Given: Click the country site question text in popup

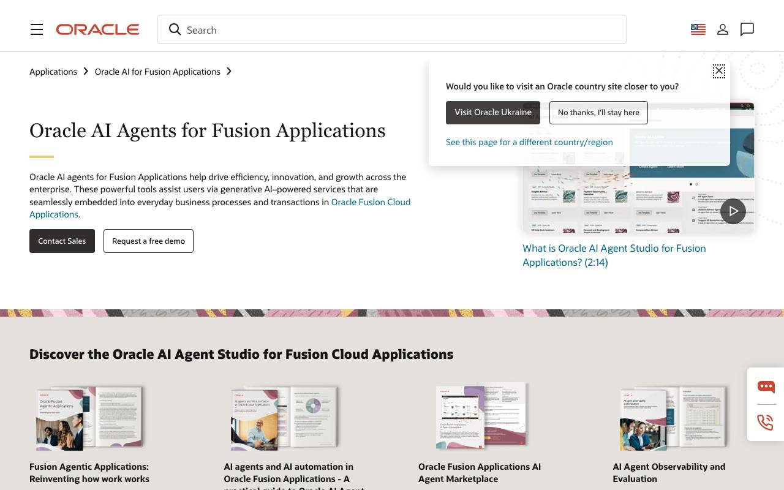Looking at the screenshot, I should (562, 86).
